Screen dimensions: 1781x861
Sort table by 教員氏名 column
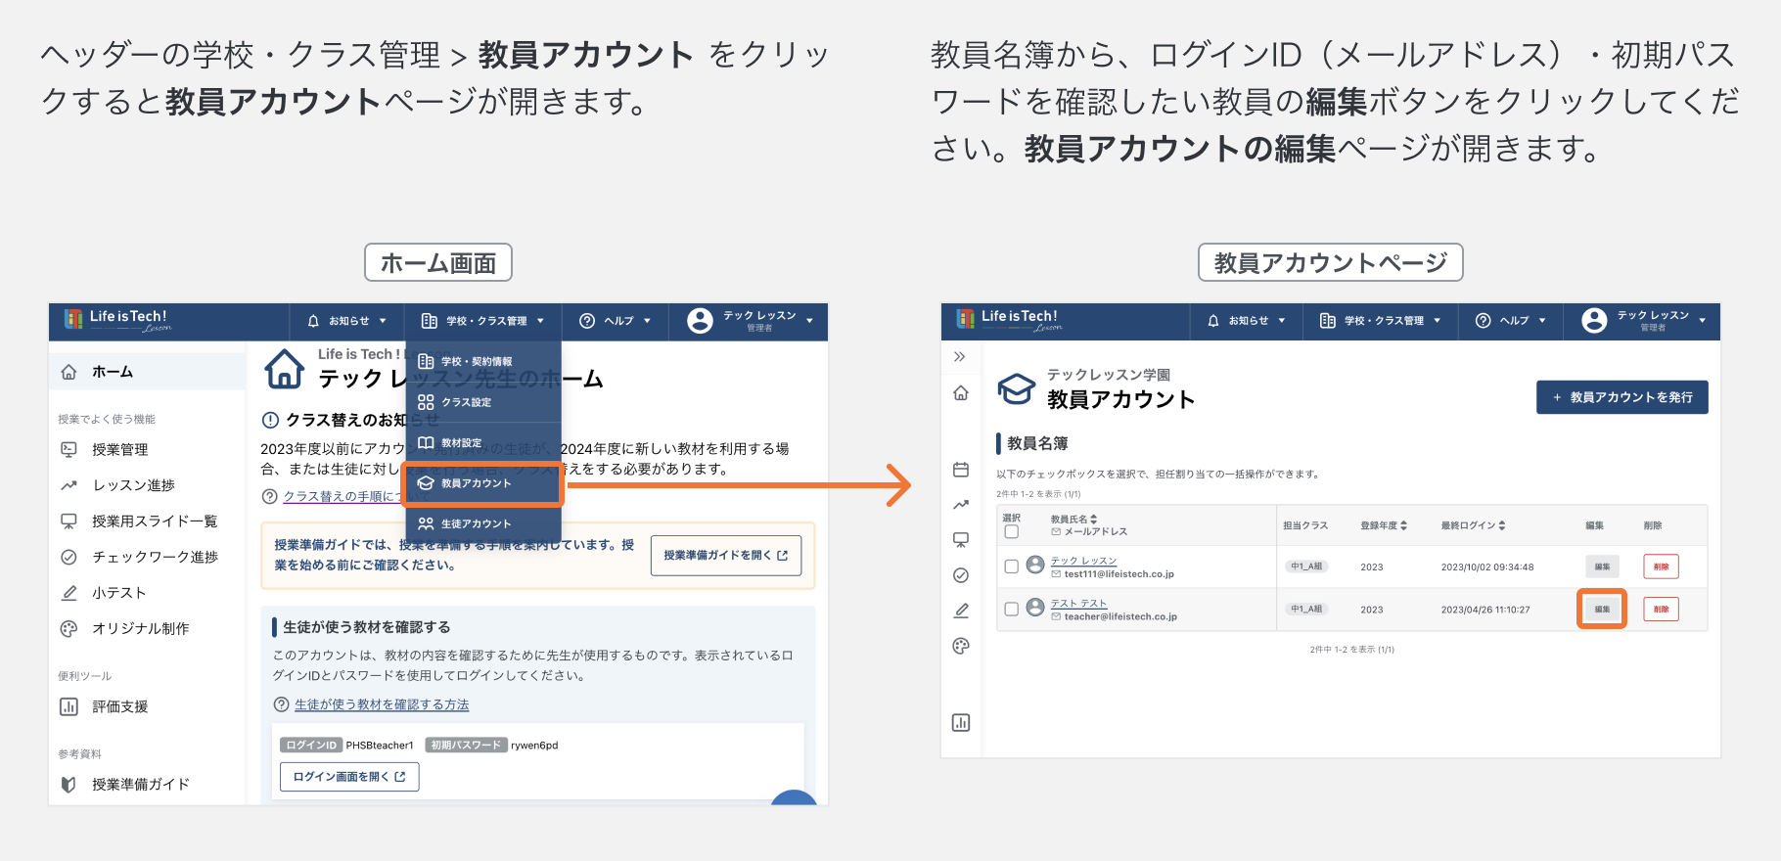click(1074, 520)
